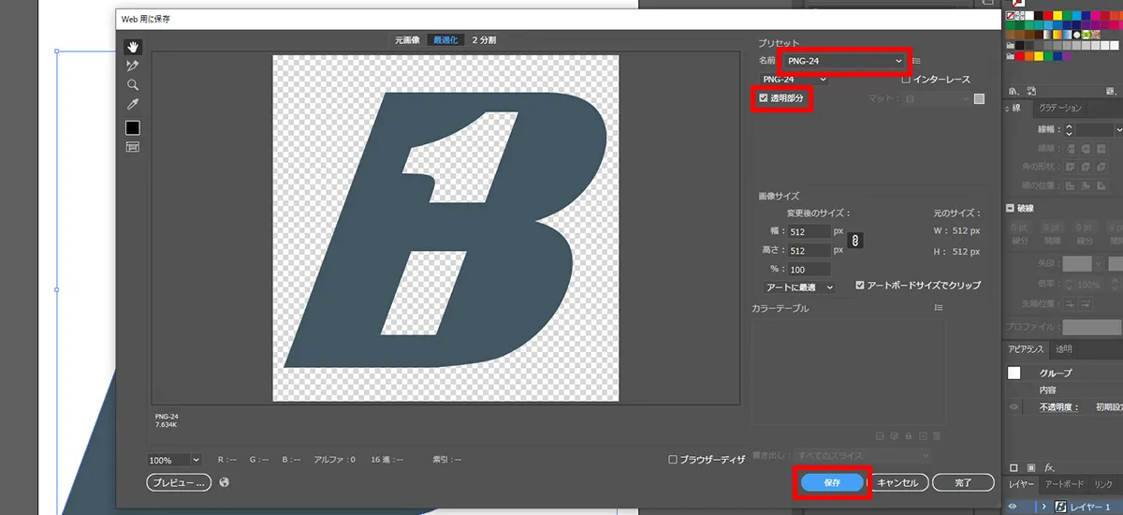Open the リンク panel tab
The height and width of the screenshot is (515, 1123).
[x=1103, y=484]
